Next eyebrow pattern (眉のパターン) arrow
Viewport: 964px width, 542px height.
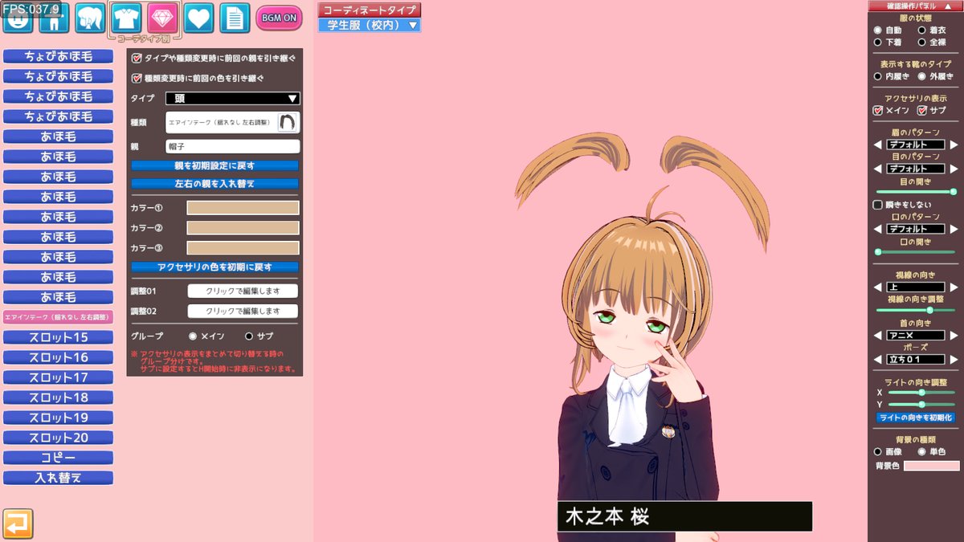tap(952, 145)
